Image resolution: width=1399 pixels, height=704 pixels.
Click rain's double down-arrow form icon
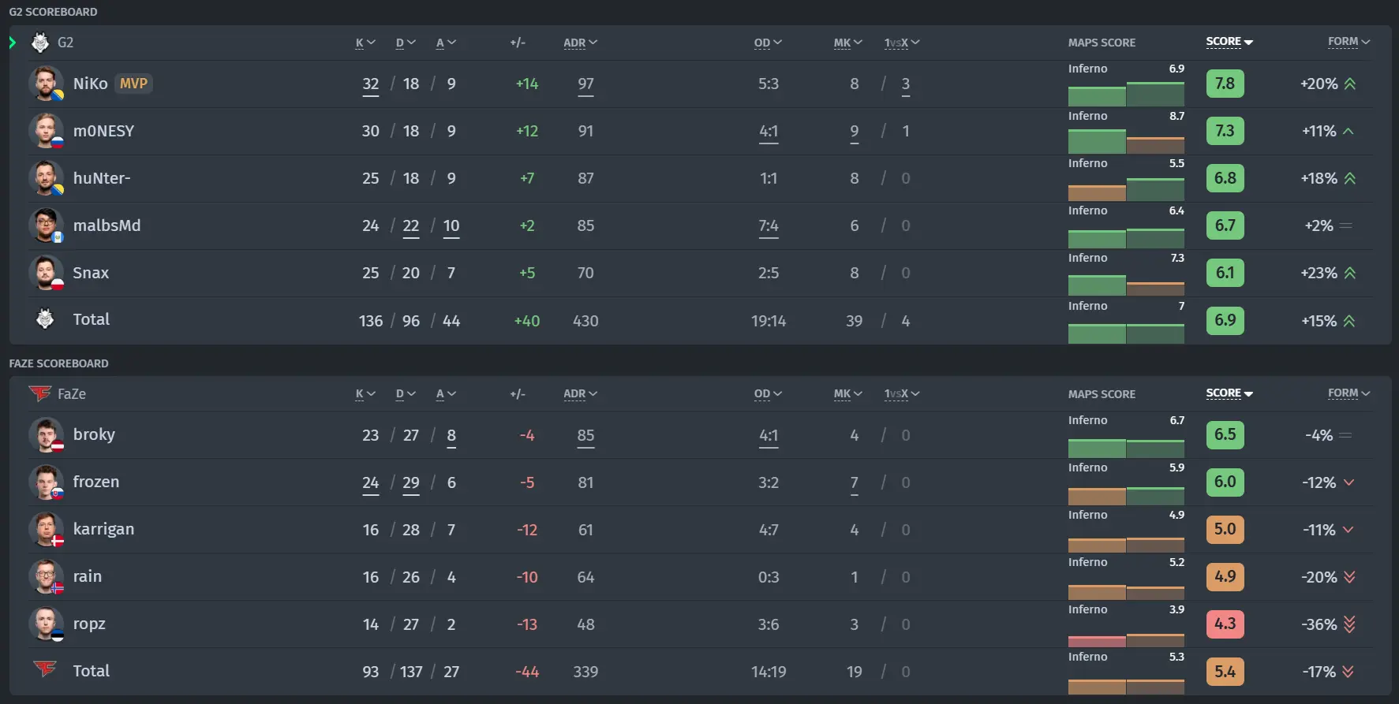pyautogui.click(x=1350, y=577)
